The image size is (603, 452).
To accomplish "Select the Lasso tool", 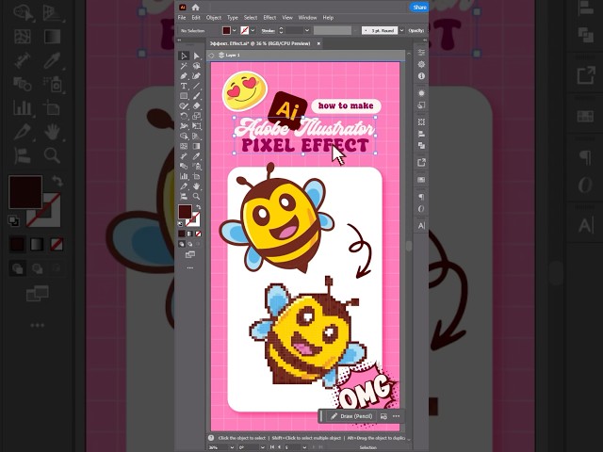I will pos(197,66).
